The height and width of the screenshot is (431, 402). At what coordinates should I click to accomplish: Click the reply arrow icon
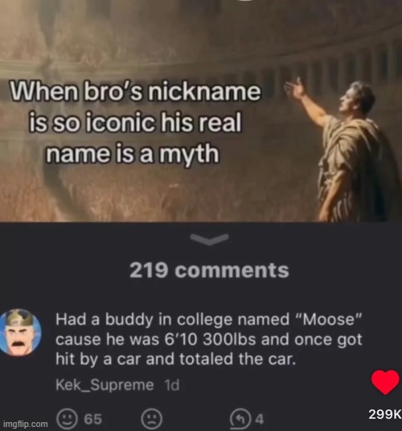coord(241,420)
